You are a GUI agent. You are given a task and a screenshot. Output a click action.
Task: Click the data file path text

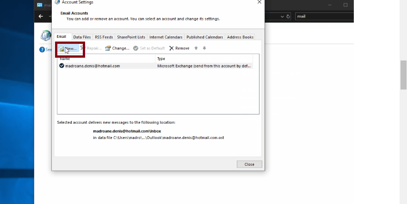point(158,138)
